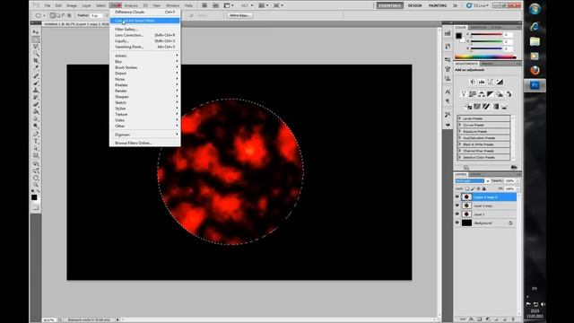Hide the Layer 1 copy layer
The image size is (574, 323).
[x=457, y=205]
